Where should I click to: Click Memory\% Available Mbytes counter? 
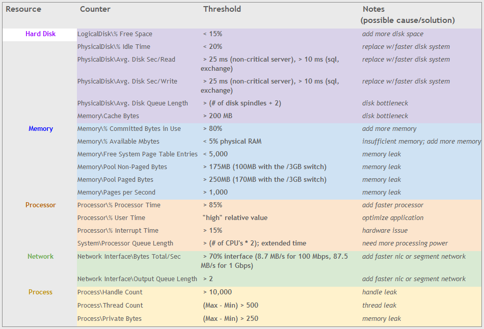(x=119, y=142)
